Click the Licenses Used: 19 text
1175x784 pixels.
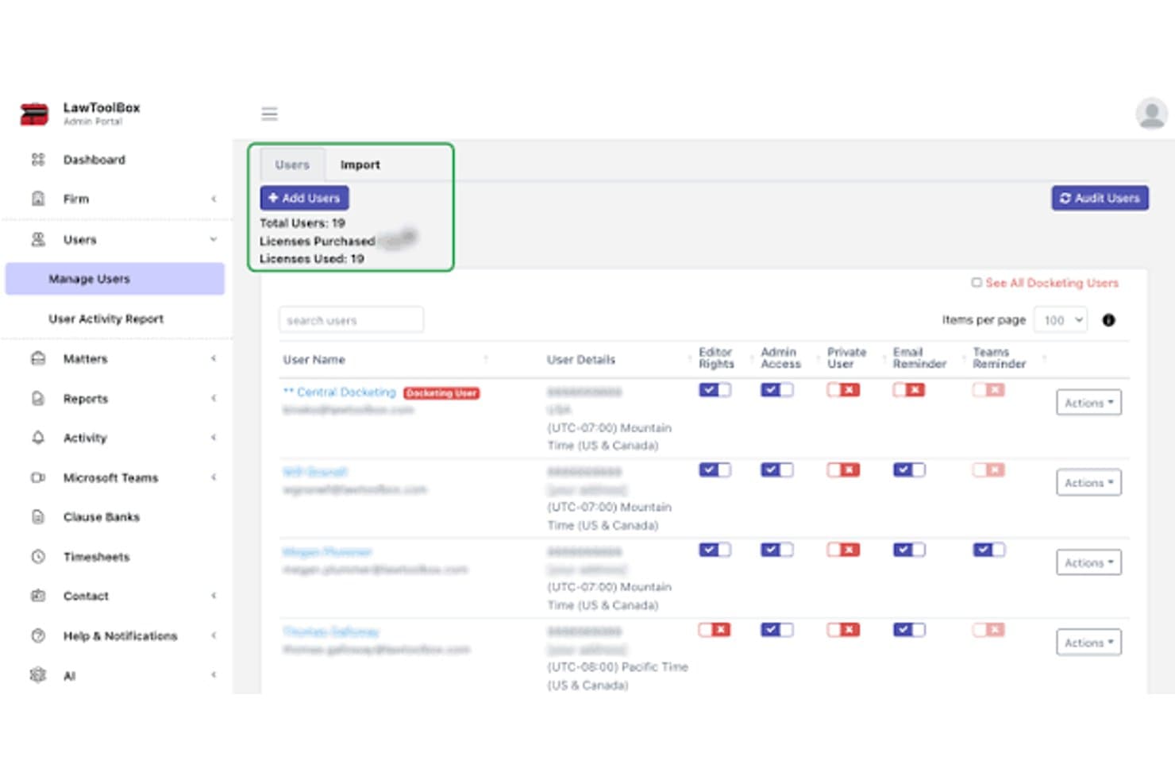click(x=312, y=259)
